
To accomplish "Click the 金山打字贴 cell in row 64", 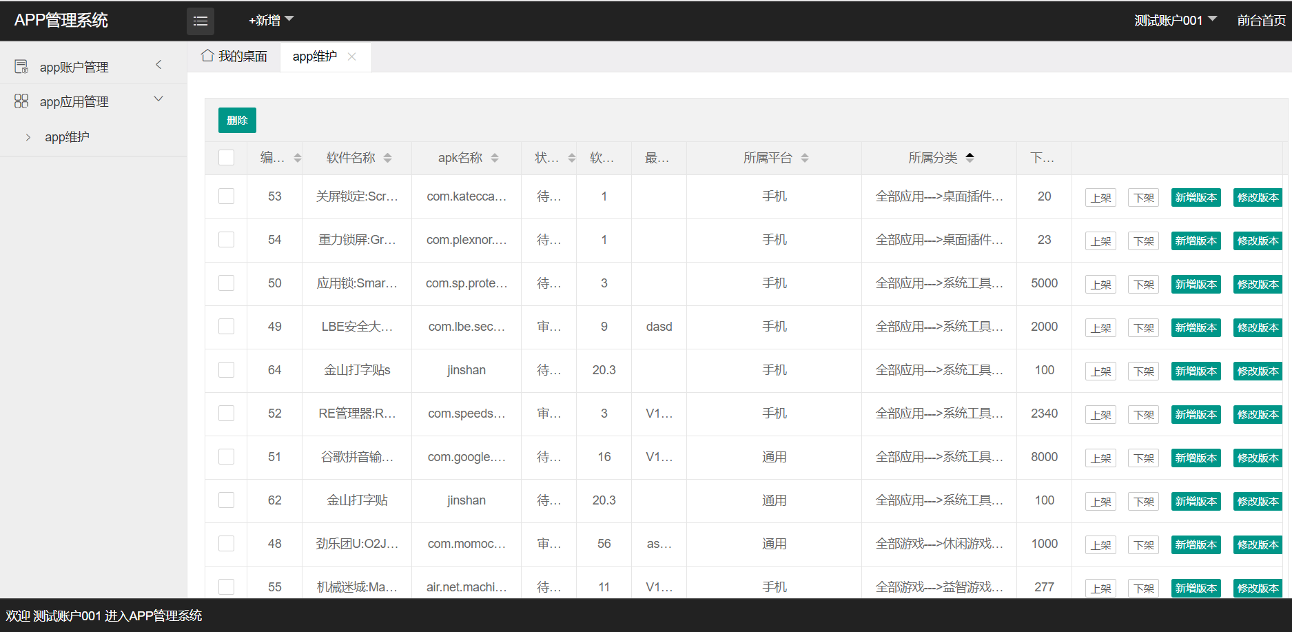I will pyautogui.click(x=357, y=370).
